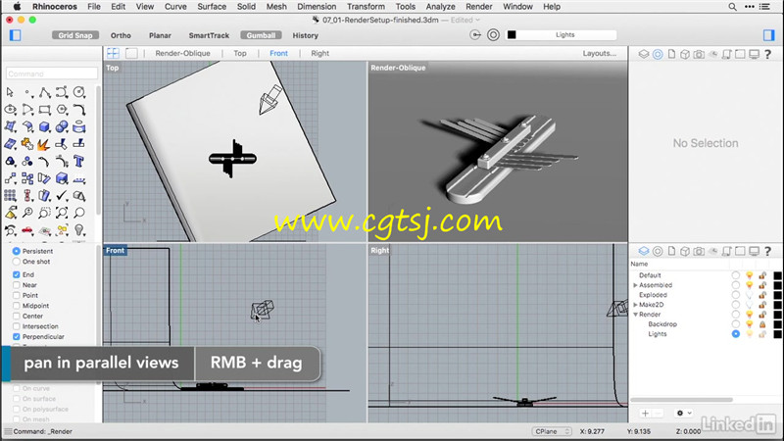
Task: Open the Surface menu
Action: coord(212,7)
